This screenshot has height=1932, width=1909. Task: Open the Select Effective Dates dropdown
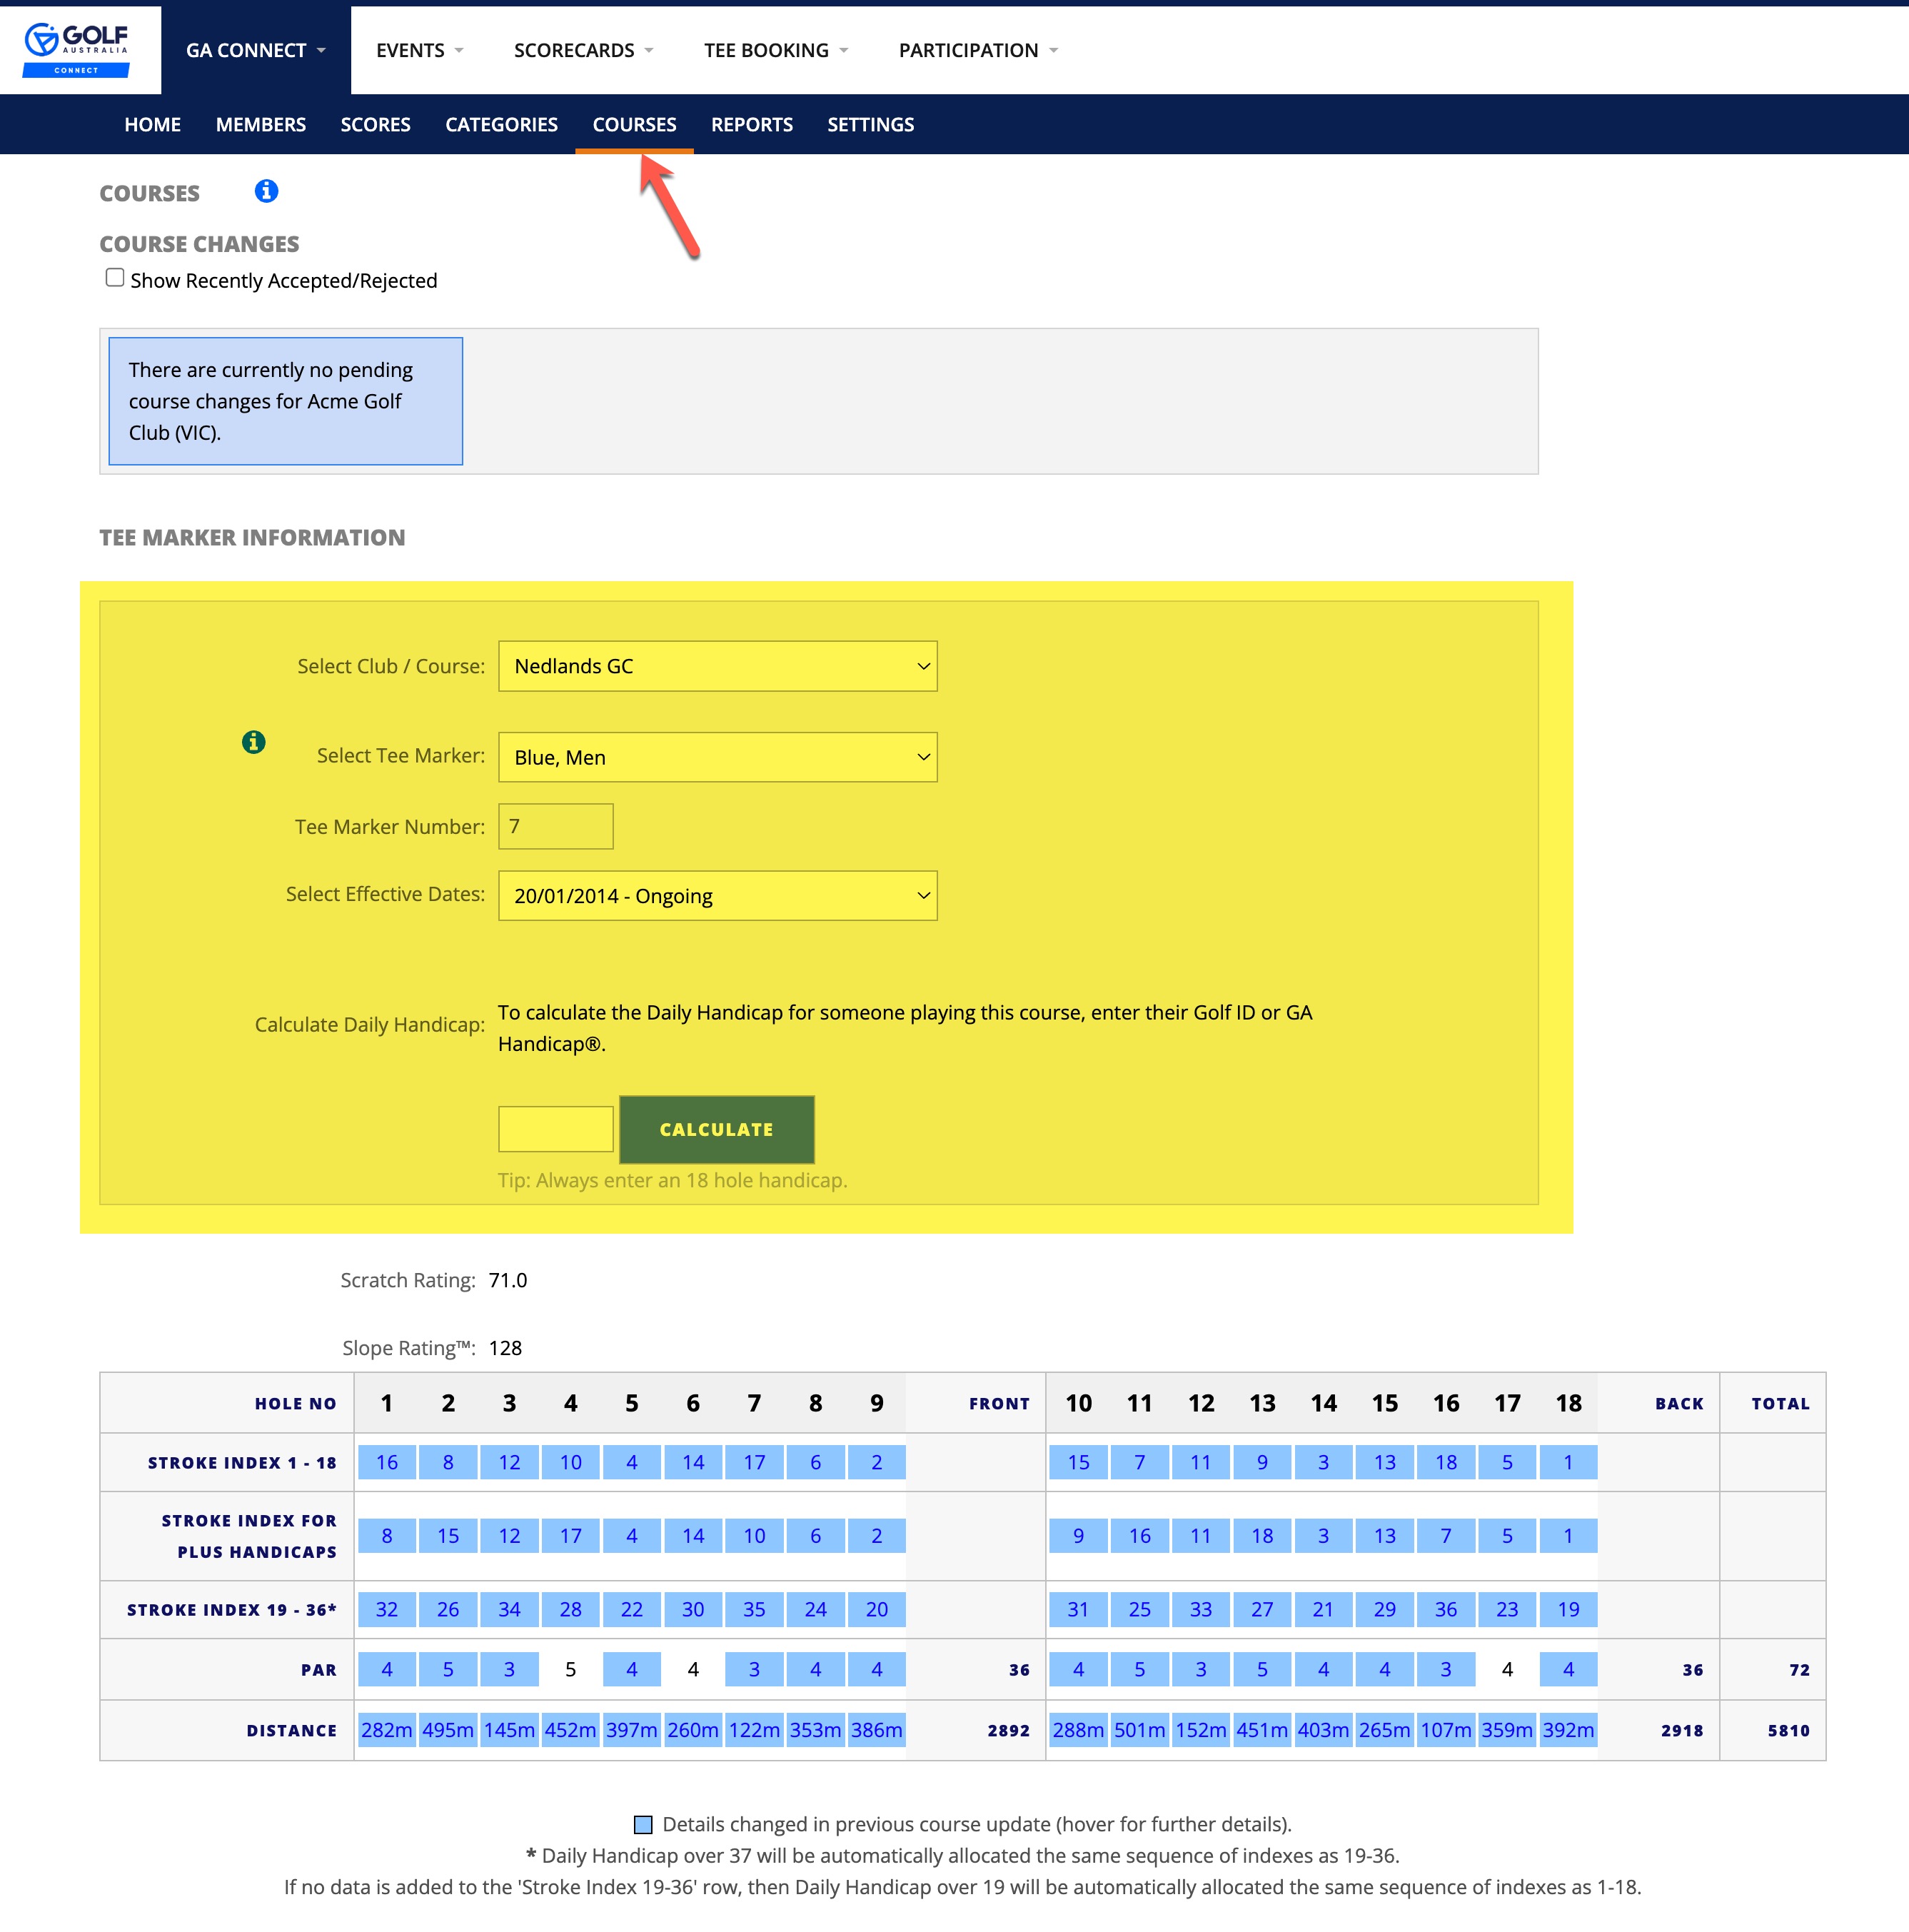718,896
